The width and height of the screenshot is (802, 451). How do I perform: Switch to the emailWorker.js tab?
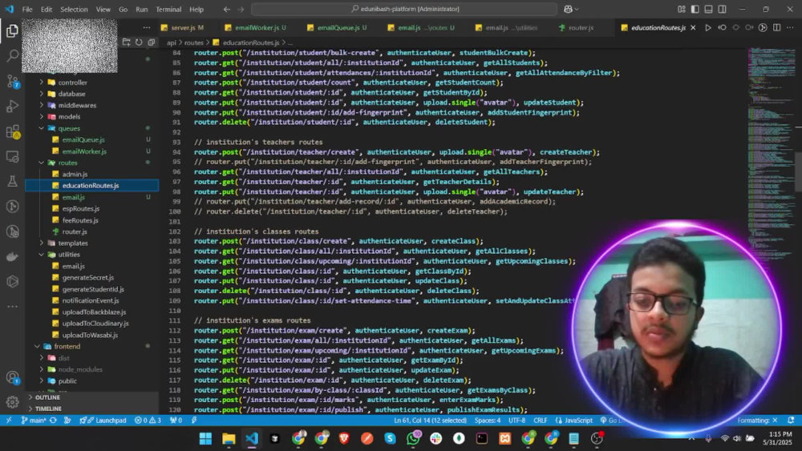[x=256, y=27]
